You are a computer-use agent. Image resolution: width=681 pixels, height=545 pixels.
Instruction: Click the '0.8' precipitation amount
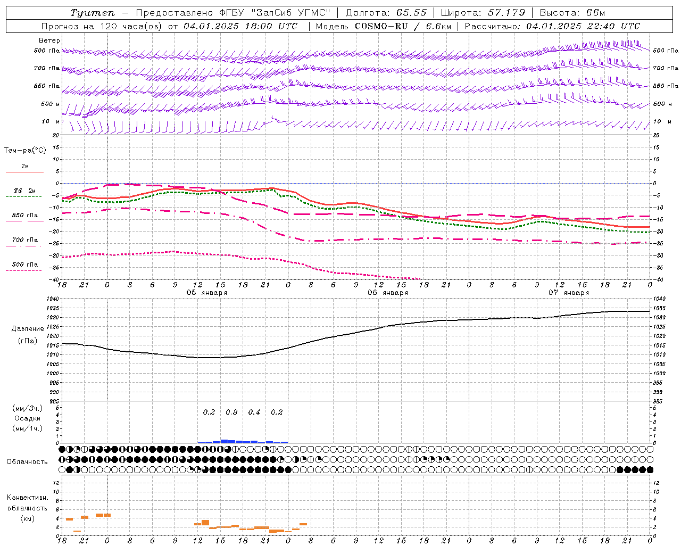[x=231, y=412]
